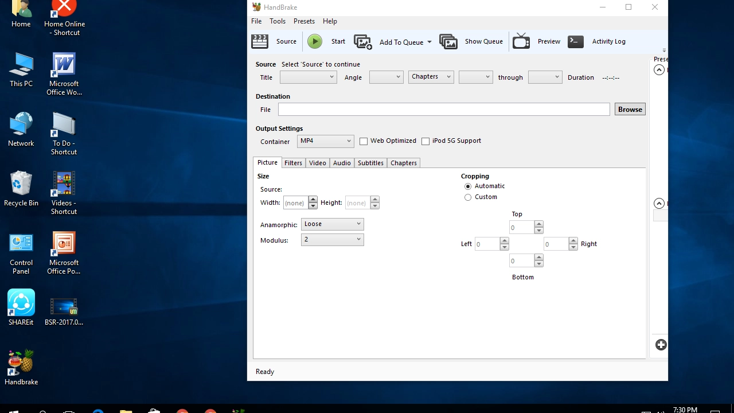Open the Title dropdown
This screenshot has width=734, height=413.
(x=308, y=77)
